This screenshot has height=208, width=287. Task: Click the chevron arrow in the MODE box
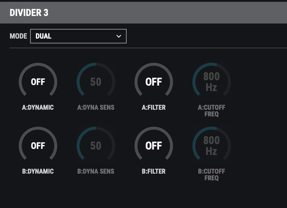coord(119,36)
